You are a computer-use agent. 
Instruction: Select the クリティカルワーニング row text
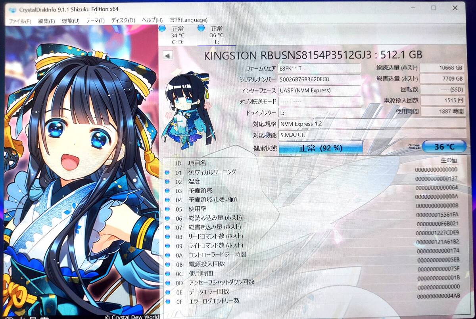(x=212, y=172)
